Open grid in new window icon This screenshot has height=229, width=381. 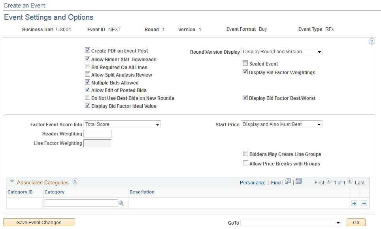pos(288,181)
